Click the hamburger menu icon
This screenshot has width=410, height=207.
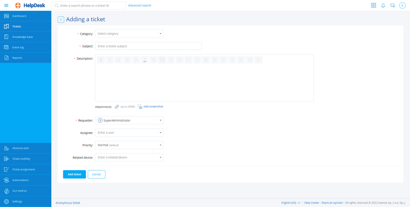[6, 6]
